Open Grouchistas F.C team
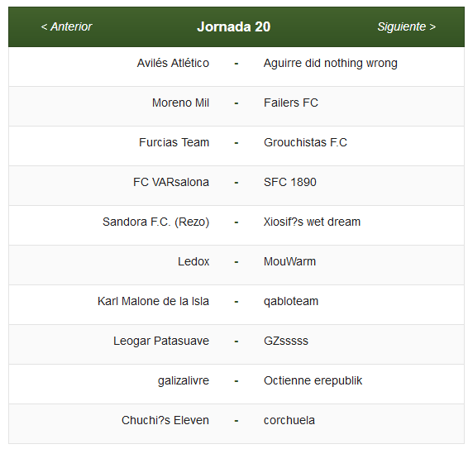Screen dimensions: 468x449 tap(305, 142)
